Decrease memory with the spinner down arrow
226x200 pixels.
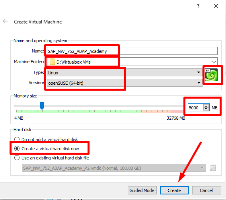pos(206,109)
